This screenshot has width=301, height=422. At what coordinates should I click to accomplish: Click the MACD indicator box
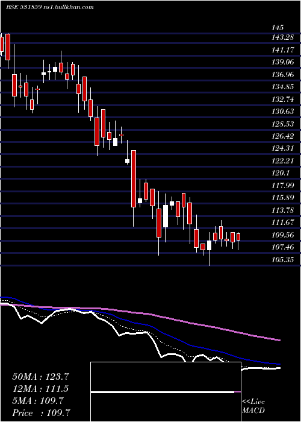(x=166, y=392)
